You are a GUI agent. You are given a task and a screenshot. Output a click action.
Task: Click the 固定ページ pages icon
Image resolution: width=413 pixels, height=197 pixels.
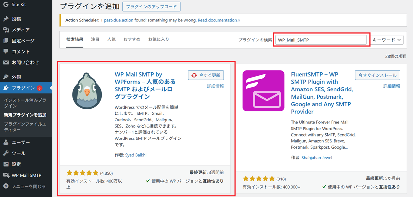tap(6, 41)
